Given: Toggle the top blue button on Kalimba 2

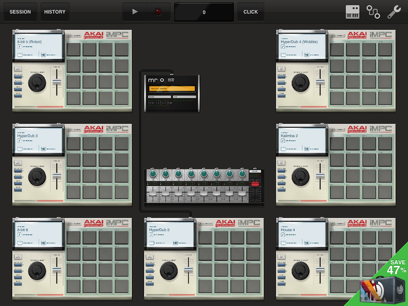Looking at the screenshot, I should coord(282,171).
